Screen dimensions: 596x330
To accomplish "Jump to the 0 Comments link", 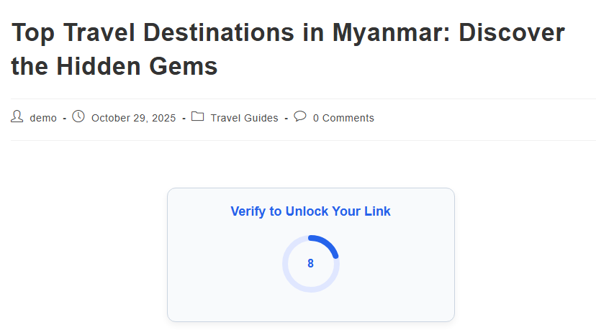I will [343, 118].
